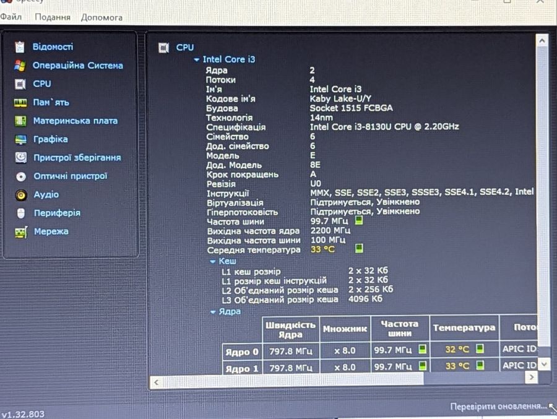
Task: Click the horizontal scrollbar thumb
Action: click(292, 380)
